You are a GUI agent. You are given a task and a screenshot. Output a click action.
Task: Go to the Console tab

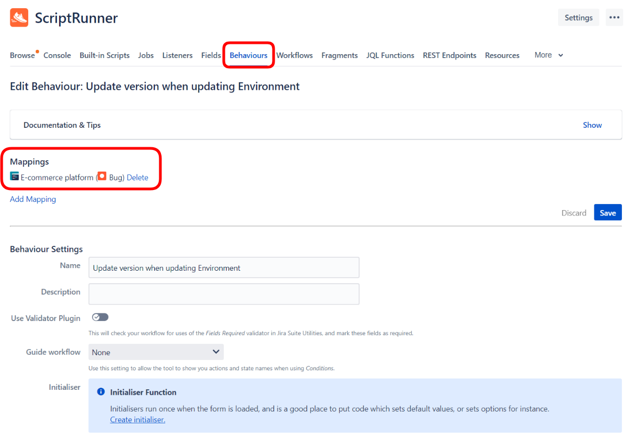pos(57,55)
